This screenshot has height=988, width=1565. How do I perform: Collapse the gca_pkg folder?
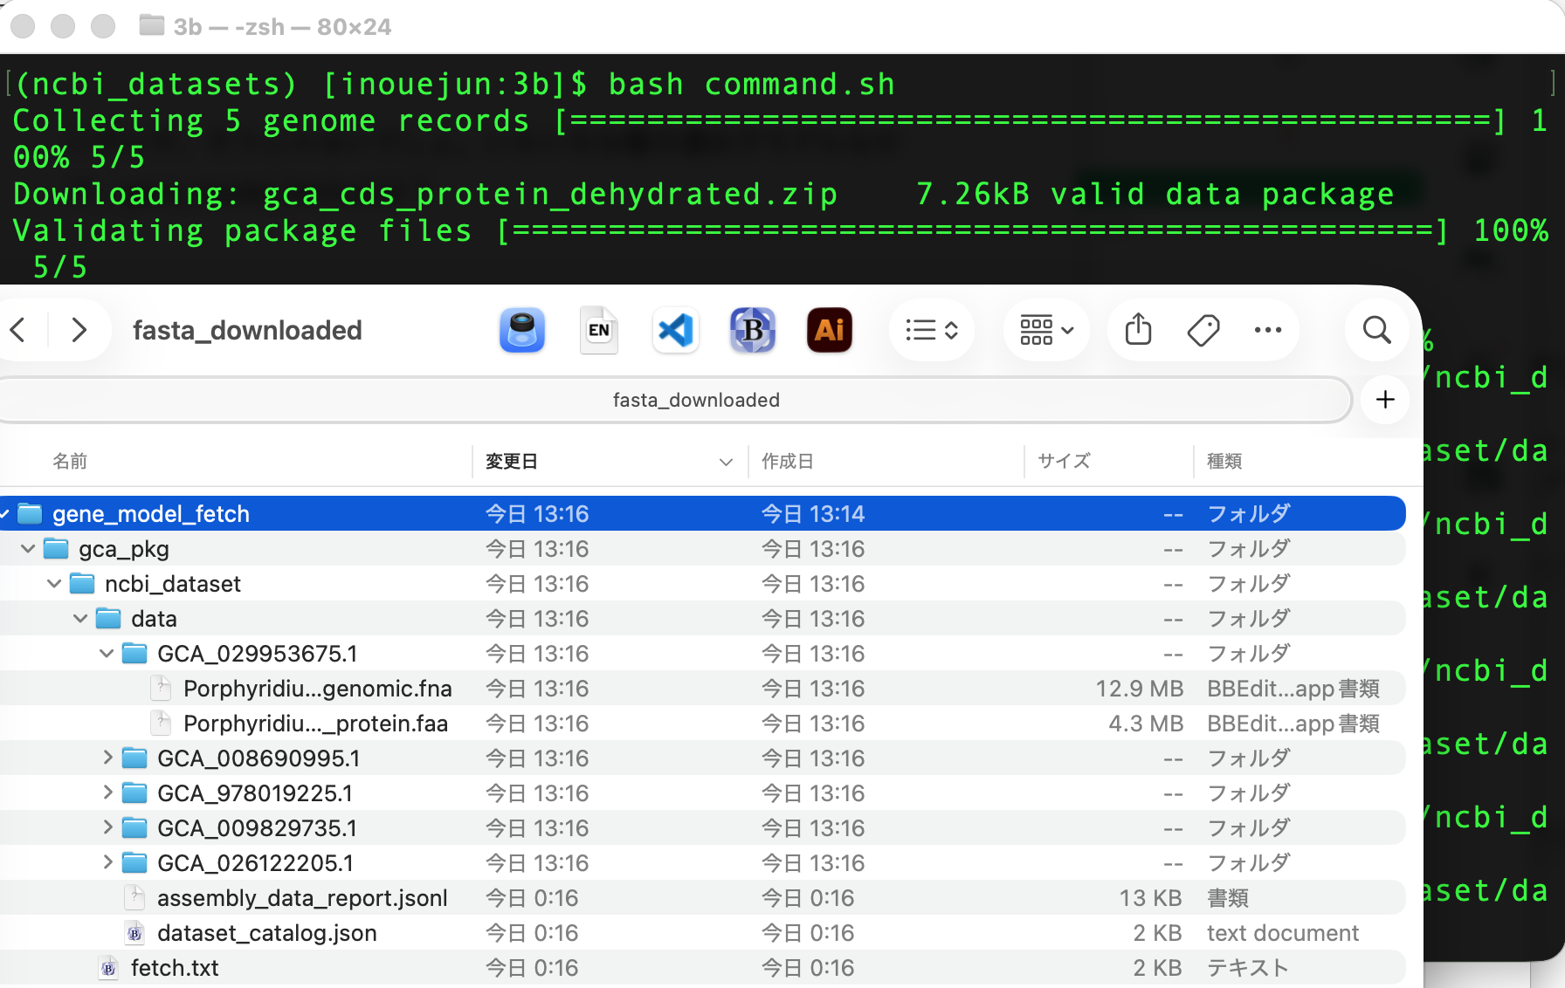click(29, 548)
